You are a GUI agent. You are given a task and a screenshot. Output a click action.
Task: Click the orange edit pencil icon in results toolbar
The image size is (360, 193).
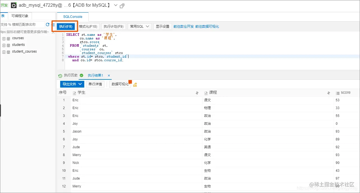(135, 85)
